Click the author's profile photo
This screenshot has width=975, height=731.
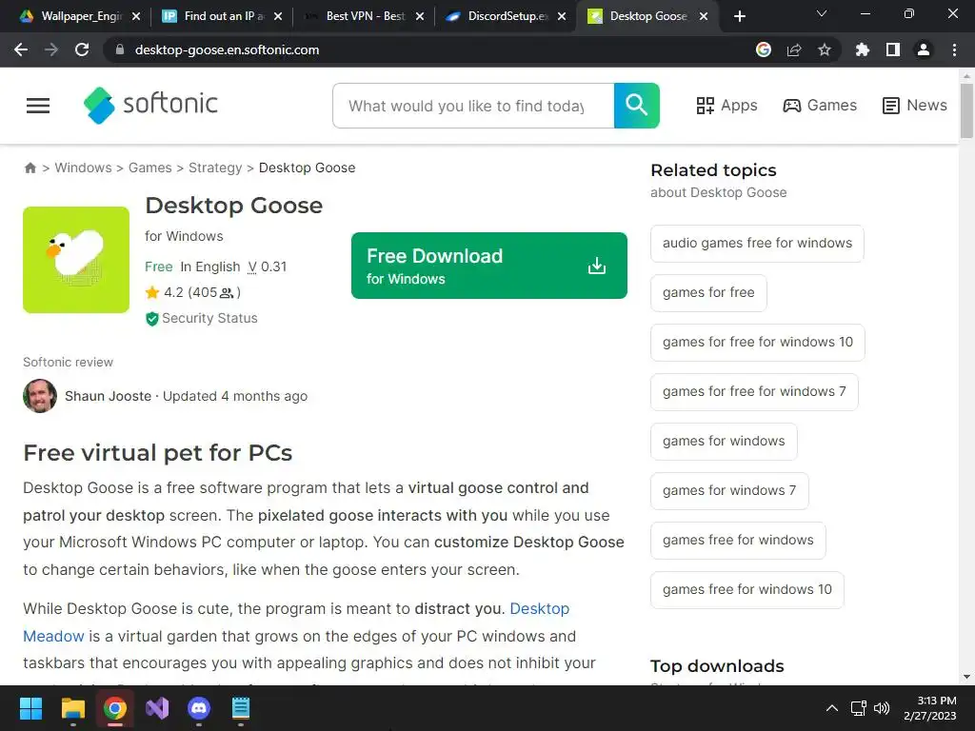[x=40, y=396]
